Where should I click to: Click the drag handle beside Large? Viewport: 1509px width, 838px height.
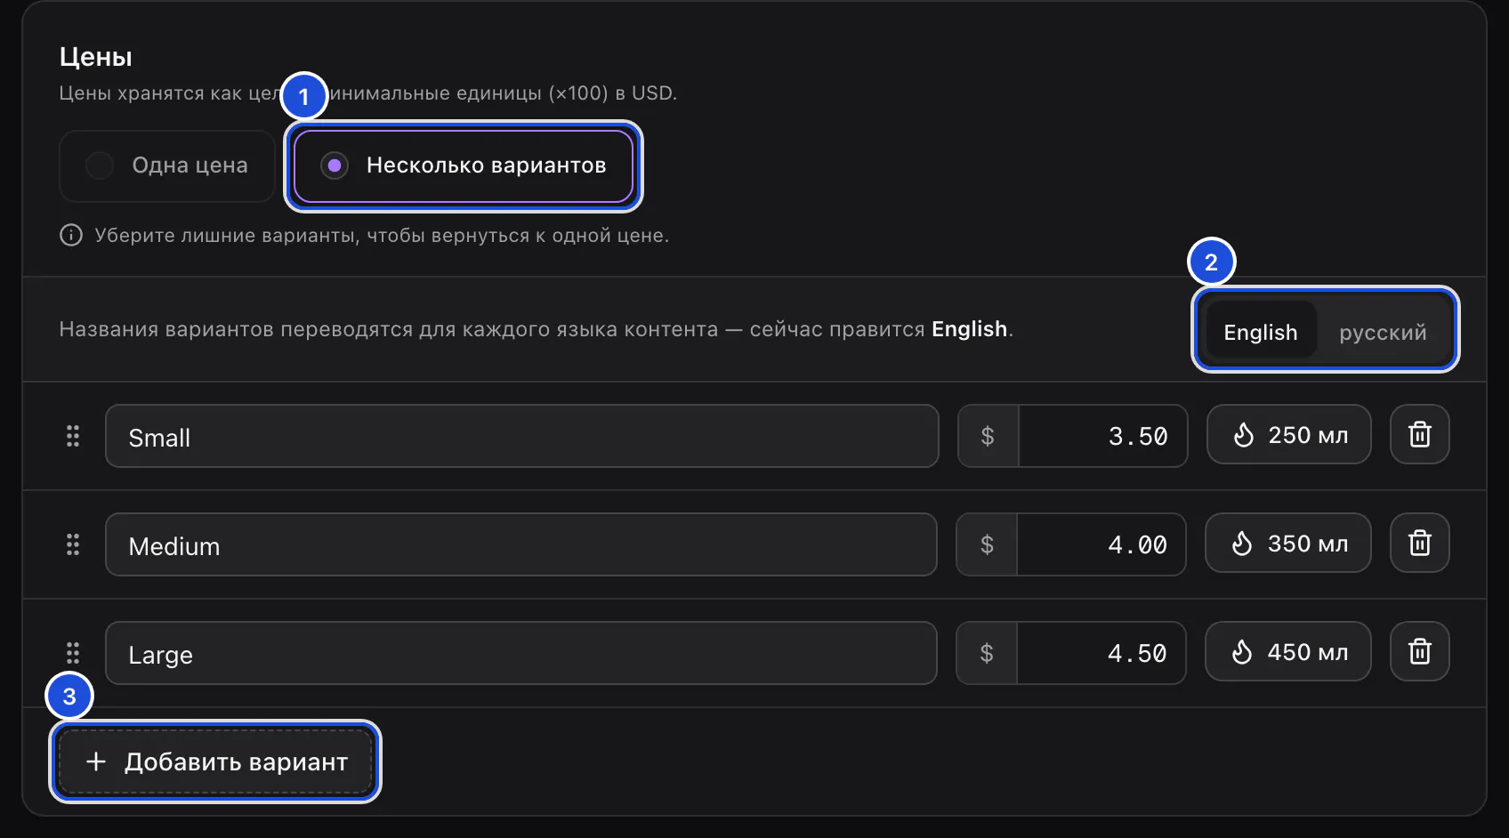pyautogui.click(x=73, y=653)
